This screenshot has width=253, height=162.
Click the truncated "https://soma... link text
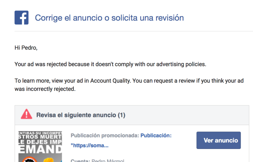coord(90,145)
